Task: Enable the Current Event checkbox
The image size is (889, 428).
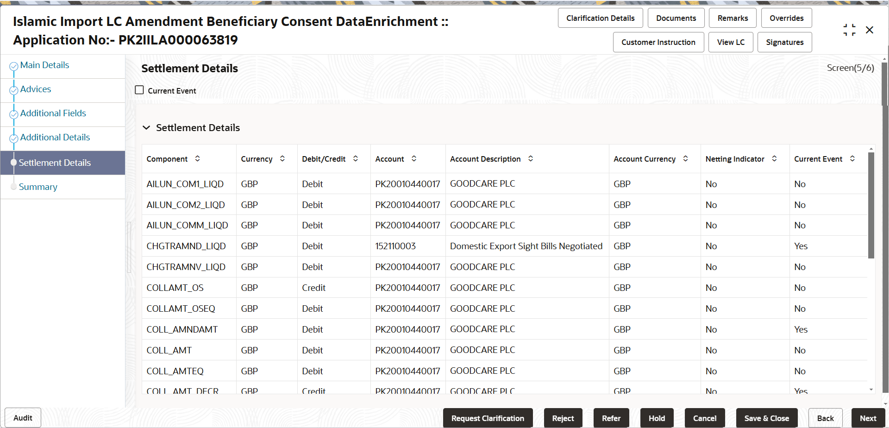Action: [x=139, y=89]
